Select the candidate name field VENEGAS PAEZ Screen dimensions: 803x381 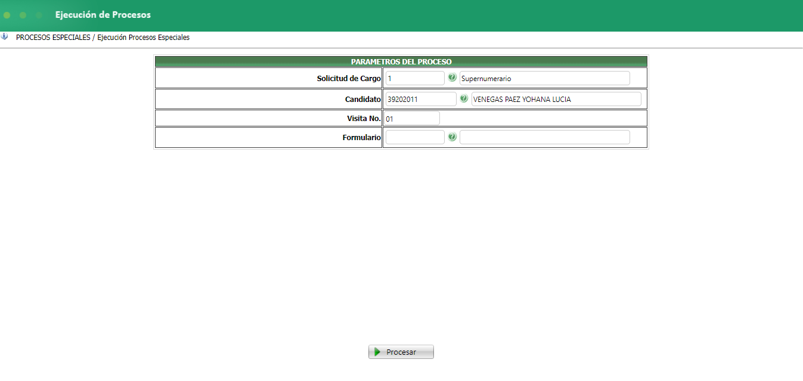[556, 99]
